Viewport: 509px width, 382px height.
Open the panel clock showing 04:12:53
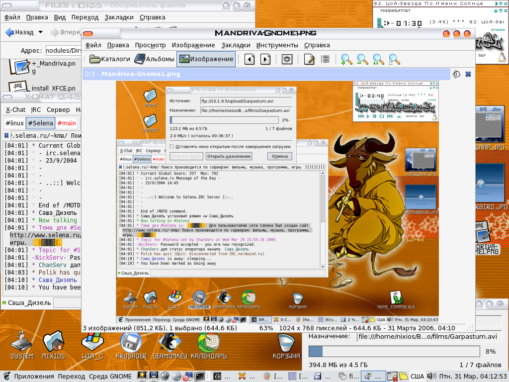click(473, 376)
